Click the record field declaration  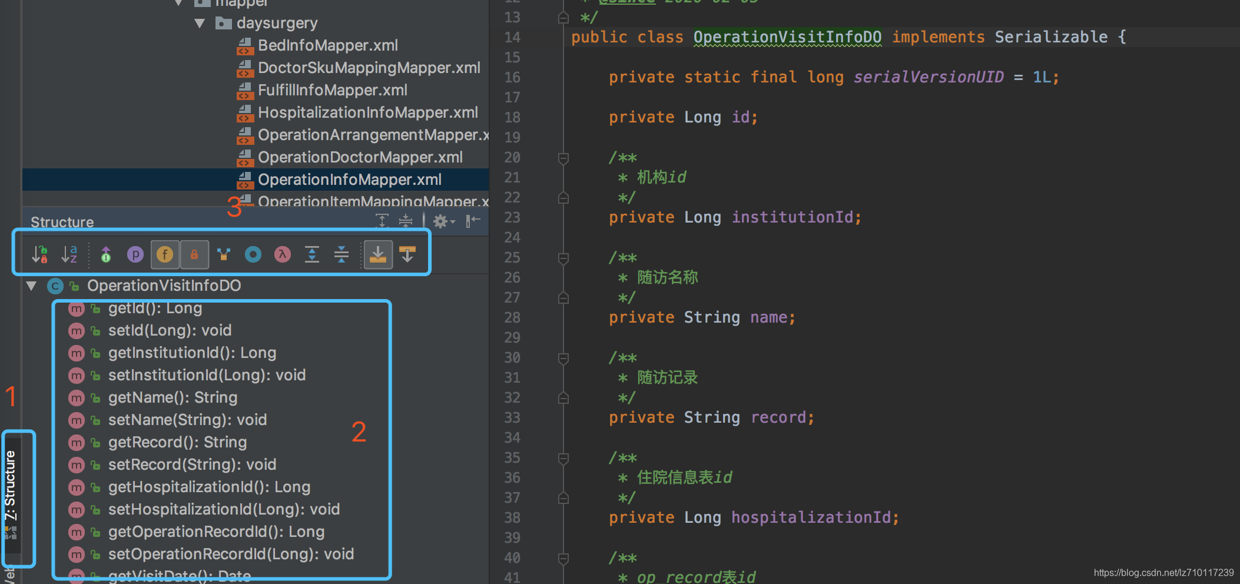tap(778, 417)
